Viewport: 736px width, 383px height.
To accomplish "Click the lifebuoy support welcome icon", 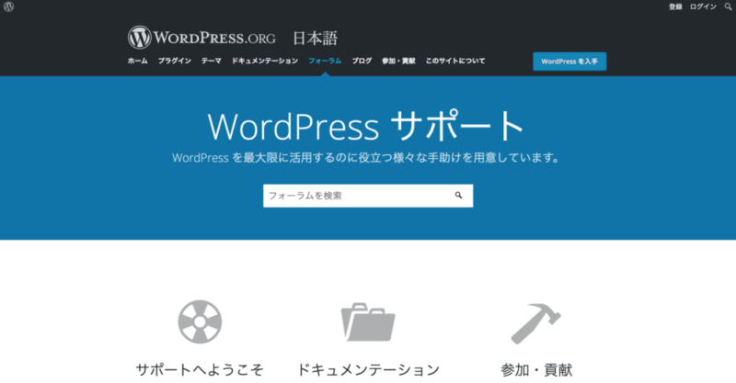I will coord(200,322).
